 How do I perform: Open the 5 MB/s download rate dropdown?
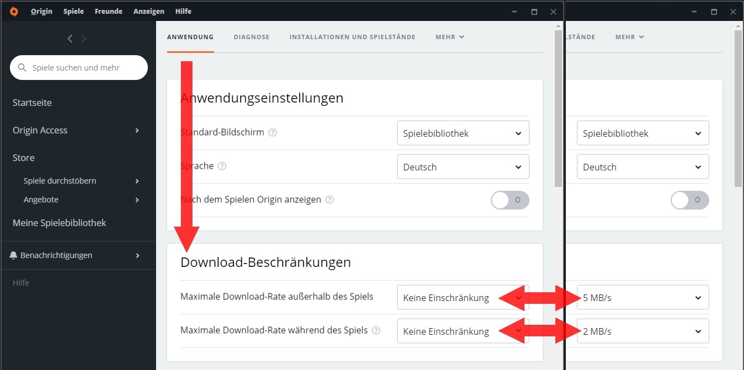pyautogui.click(x=643, y=298)
